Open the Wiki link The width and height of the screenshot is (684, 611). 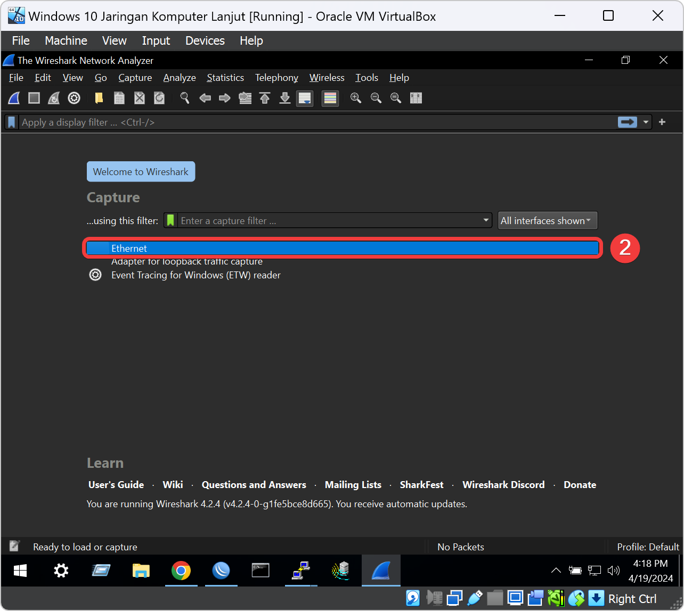click(x=173, y=485)
